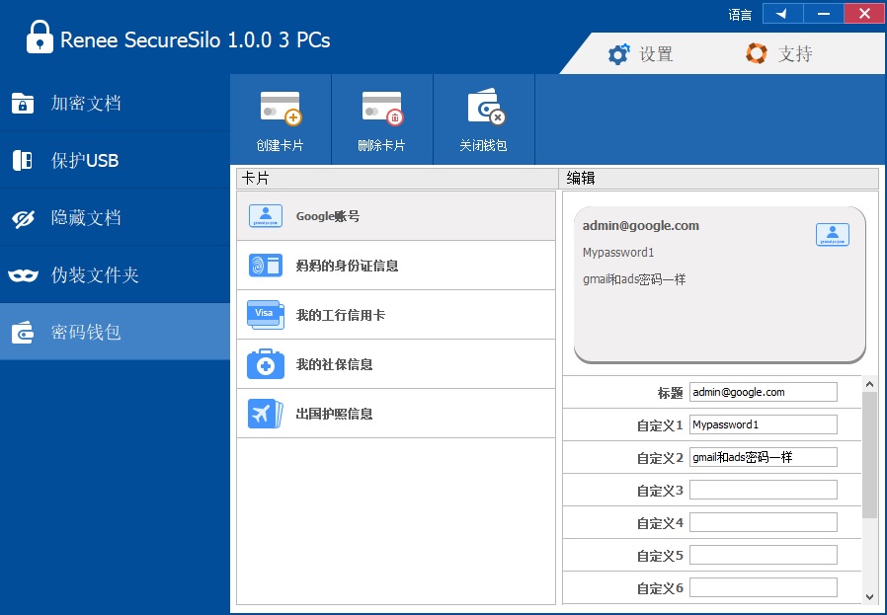Click the 创建卡片 card-plus icon
Image resolution: width=887 pixels, height=615 pixels.
(x=281, y=108)
